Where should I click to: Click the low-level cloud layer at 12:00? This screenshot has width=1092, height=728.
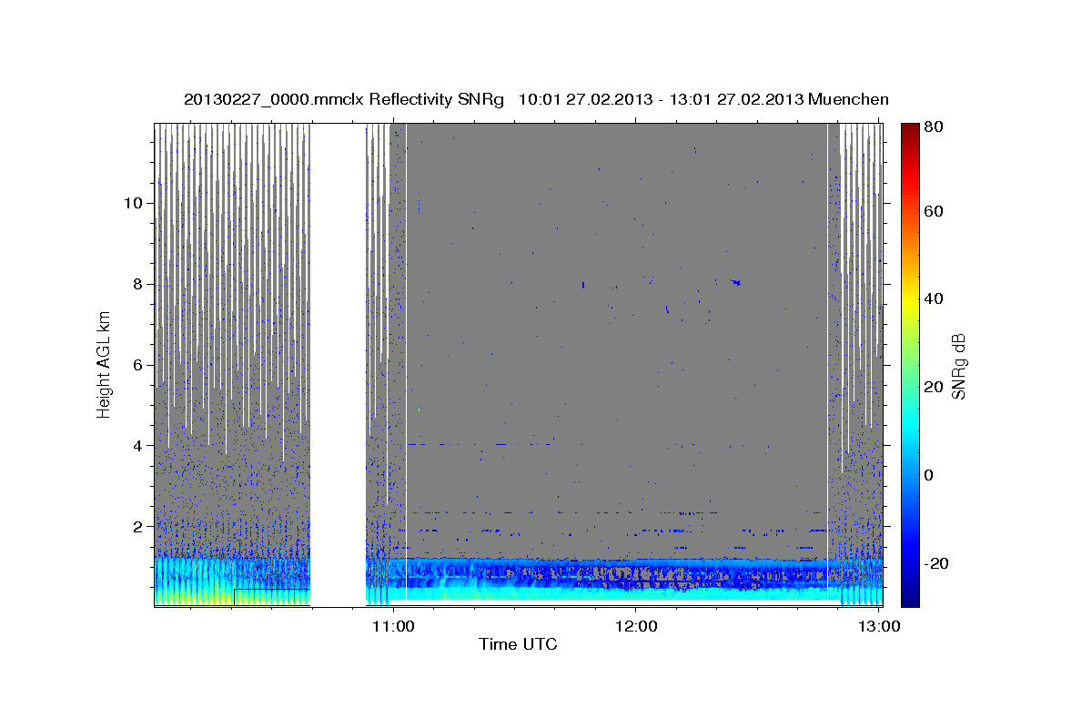coord(636,579)
